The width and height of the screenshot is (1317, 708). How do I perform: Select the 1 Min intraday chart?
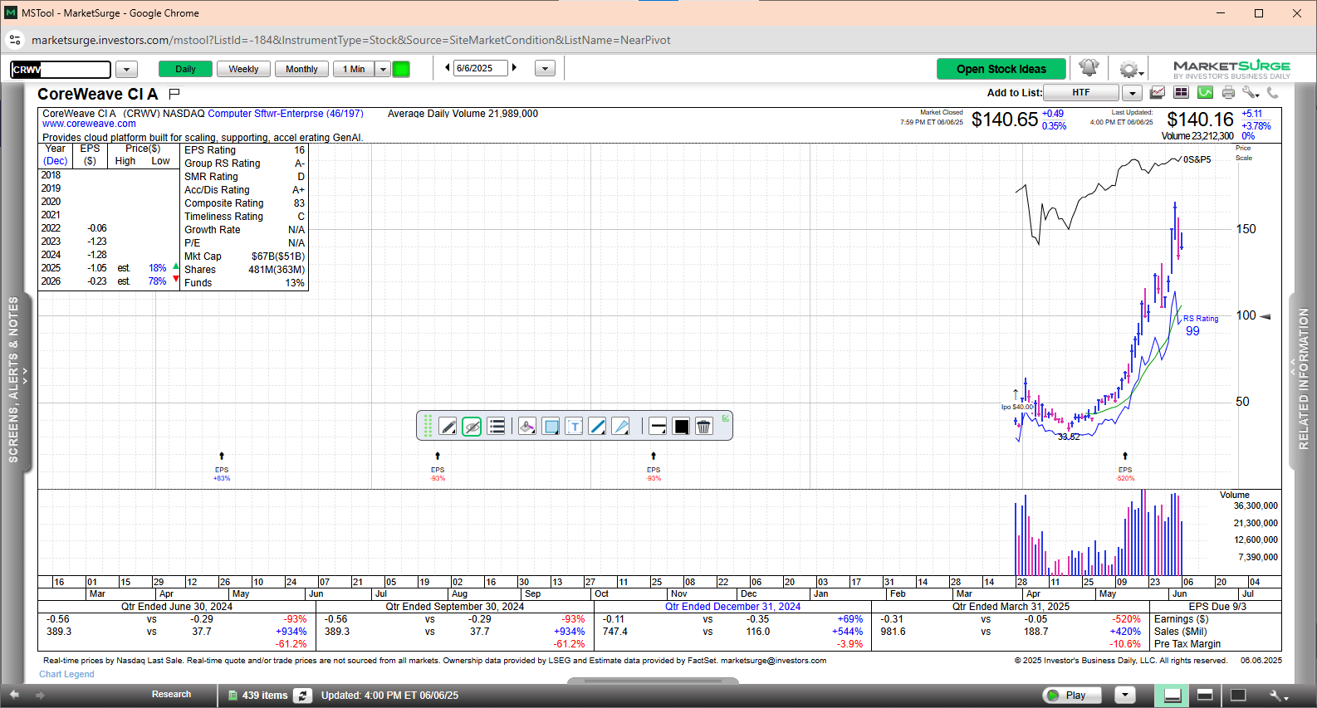(354, 69)
